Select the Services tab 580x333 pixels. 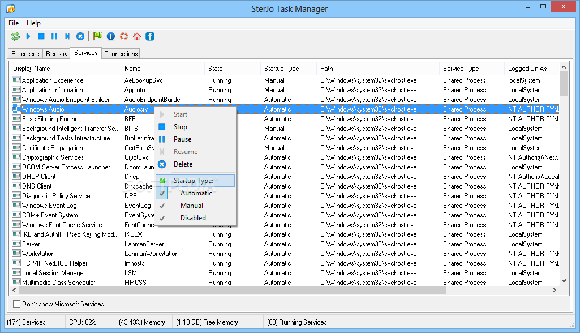[x=86, y=53]
